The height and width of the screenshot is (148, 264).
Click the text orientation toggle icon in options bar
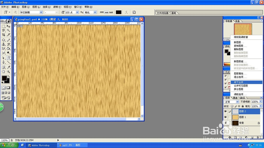coord(15,12)
